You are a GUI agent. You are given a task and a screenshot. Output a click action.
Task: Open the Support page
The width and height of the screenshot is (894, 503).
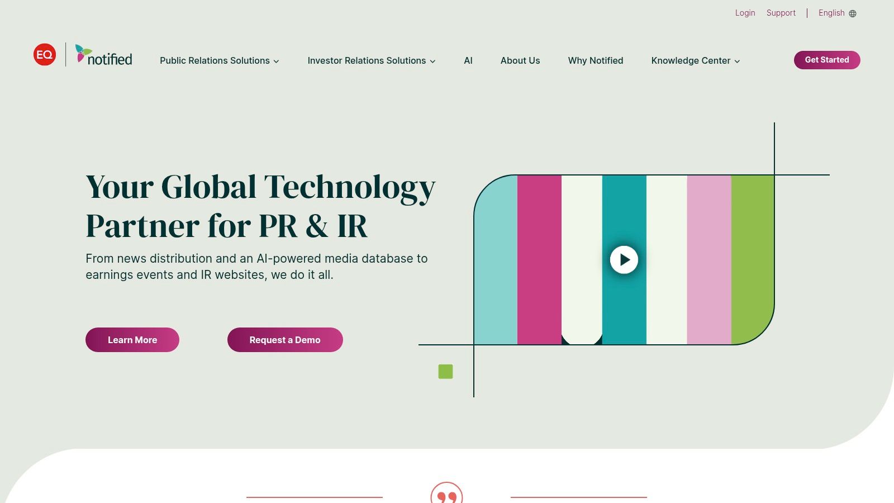point(781,12)
